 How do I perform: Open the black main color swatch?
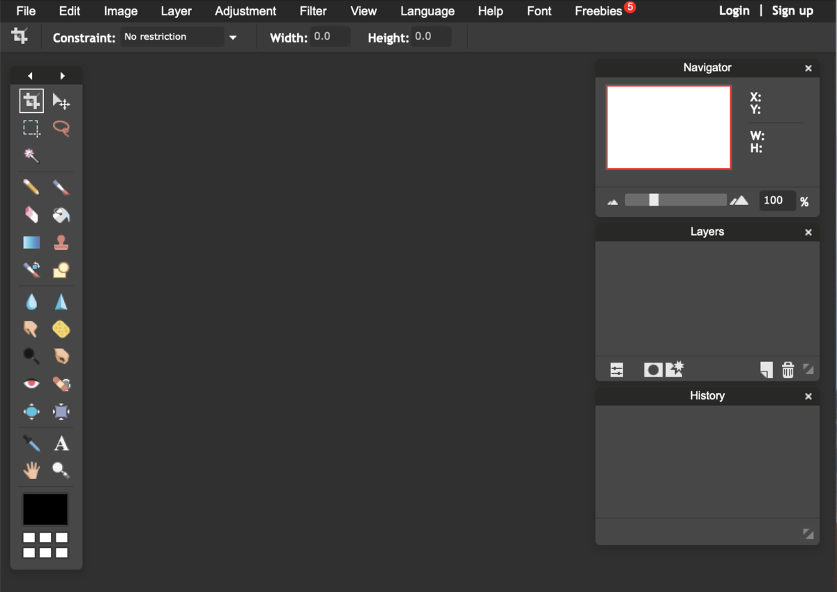45,509
